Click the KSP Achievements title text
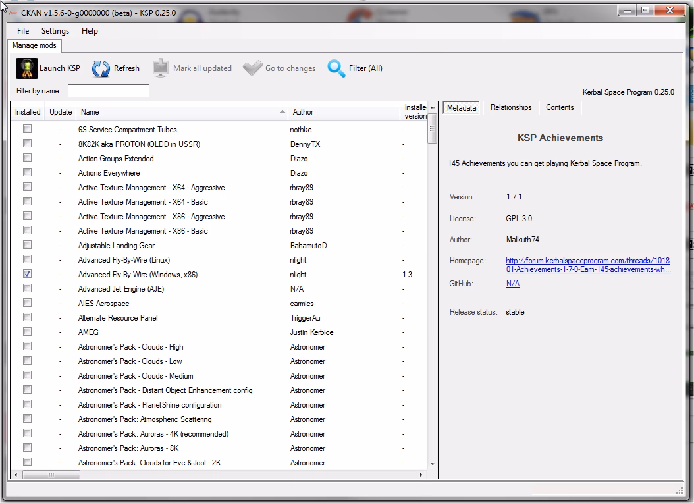Image resolution: width=694 pixels, height=503 pixels. click(x=560, y=138)
